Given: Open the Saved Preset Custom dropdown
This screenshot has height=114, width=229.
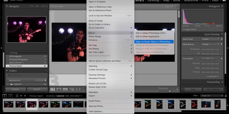Looking at the screenshot, I should pyautogui.click(x=210, y=39).
